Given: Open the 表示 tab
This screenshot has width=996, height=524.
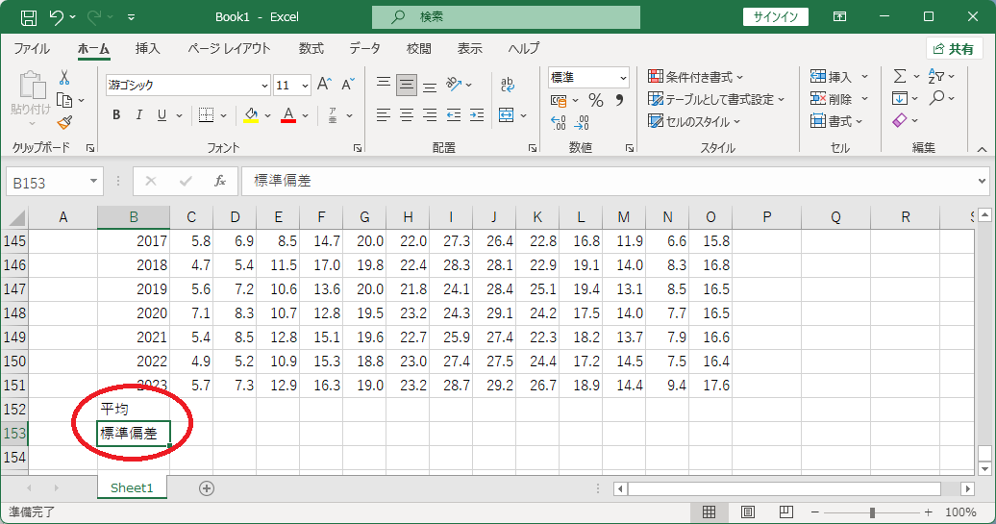Looking at the screenshot, I should tap(469, 48).
